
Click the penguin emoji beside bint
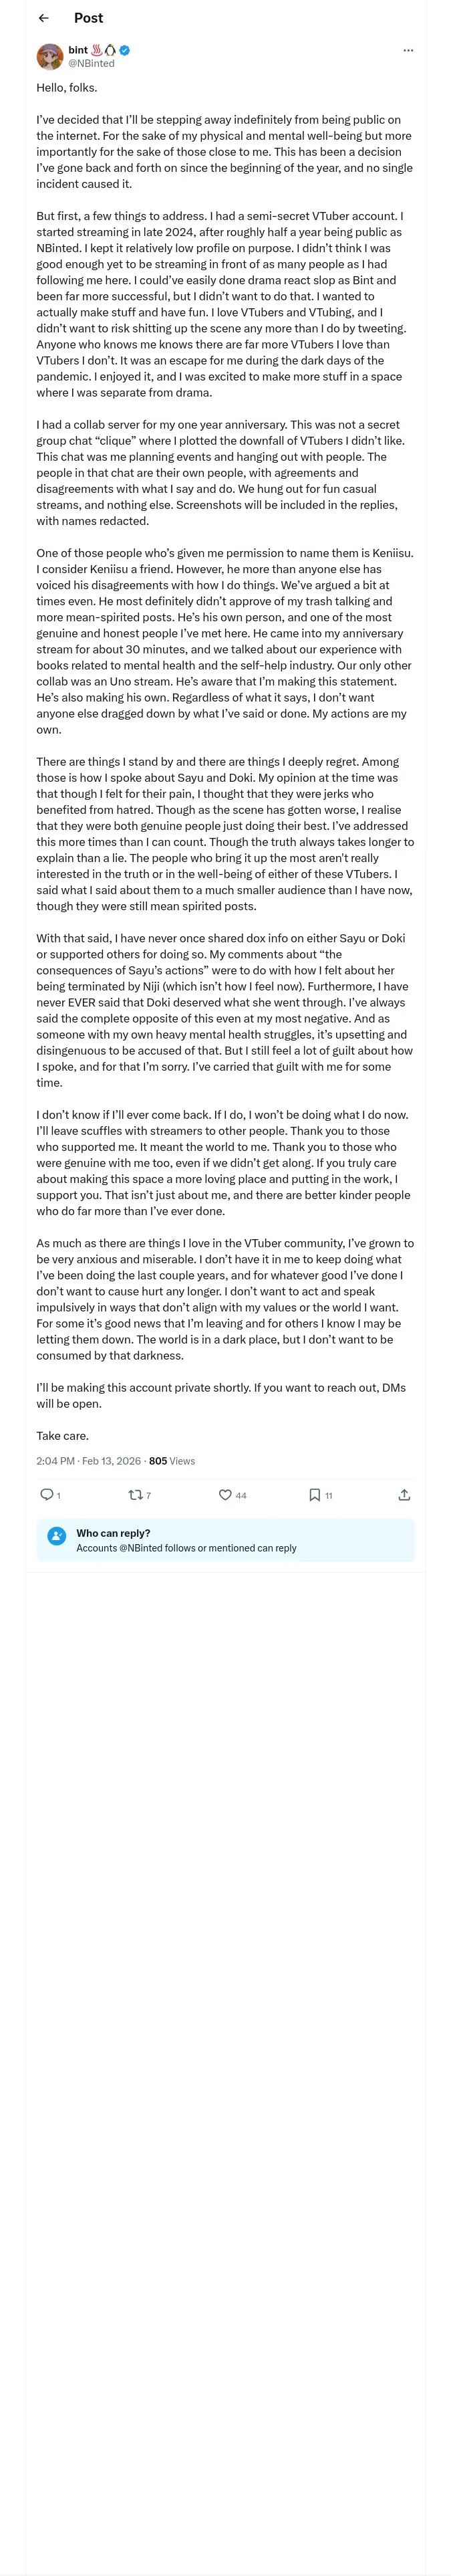coord(110,50)
